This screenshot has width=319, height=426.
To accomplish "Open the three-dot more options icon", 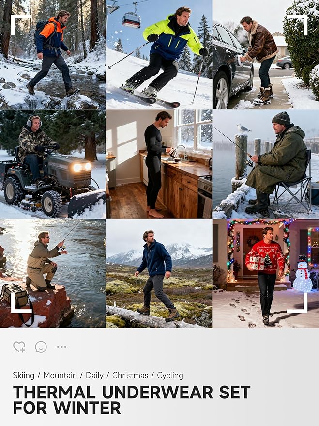I will click(61, 347).
